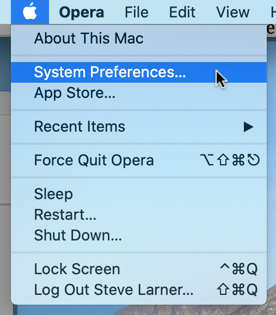276x315 pixels.
Task: Expand the Recent Items submenu arrow
Action: point(248,127)
